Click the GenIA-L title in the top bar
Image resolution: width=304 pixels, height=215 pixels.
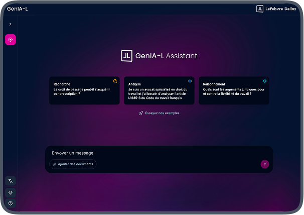tap(17, 9)
